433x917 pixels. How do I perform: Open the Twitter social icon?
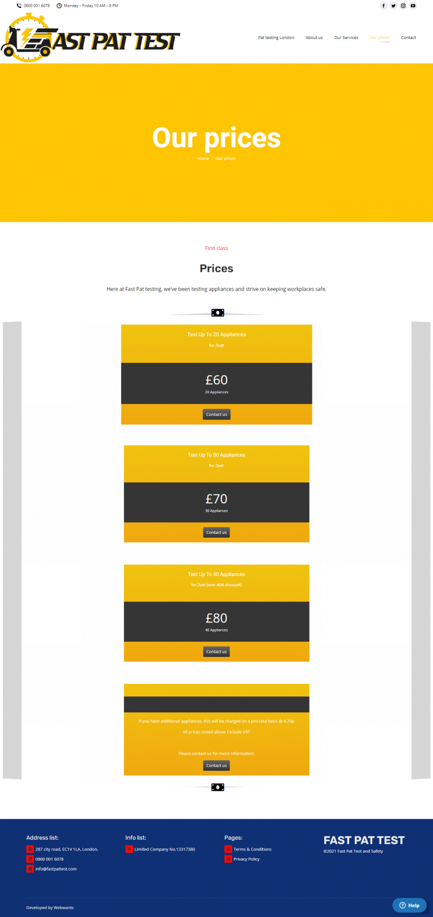tap(394, 6)
